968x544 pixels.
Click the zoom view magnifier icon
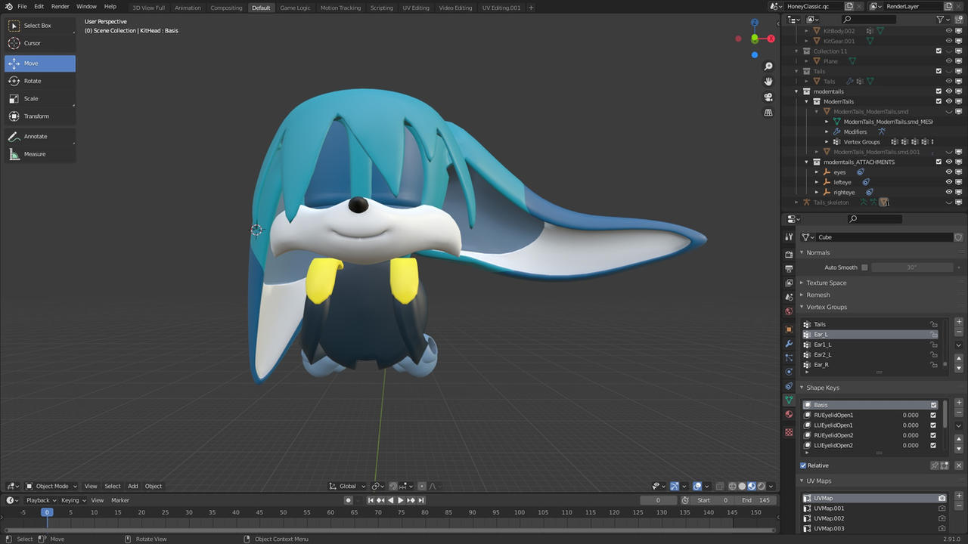[x=768, y=66]
